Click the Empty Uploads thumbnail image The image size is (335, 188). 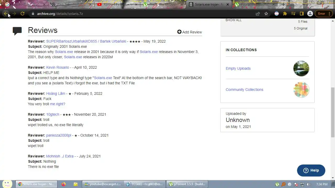[x=301, y=68]
